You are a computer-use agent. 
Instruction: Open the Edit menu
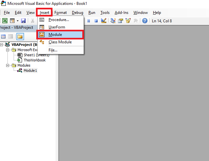tap(18, 13)
